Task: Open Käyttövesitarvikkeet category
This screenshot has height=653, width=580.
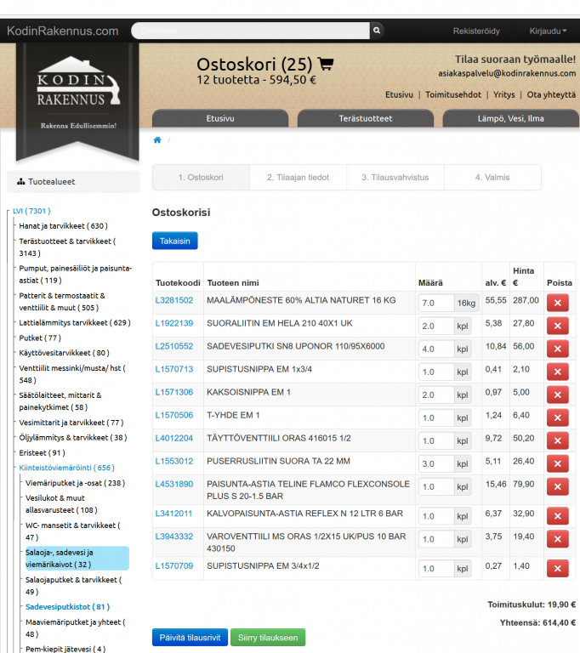Action: (64, 353)
